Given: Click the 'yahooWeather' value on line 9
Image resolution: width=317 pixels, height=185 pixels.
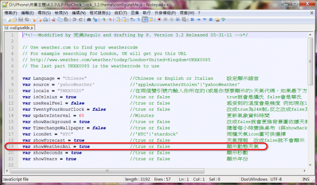Looking at the screenshot, I should [x=76, y=85].
